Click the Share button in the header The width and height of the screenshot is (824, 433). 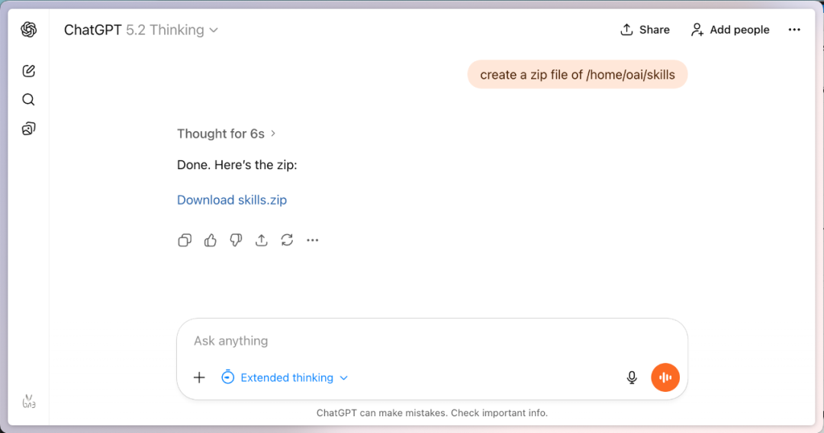coord(645,30)
